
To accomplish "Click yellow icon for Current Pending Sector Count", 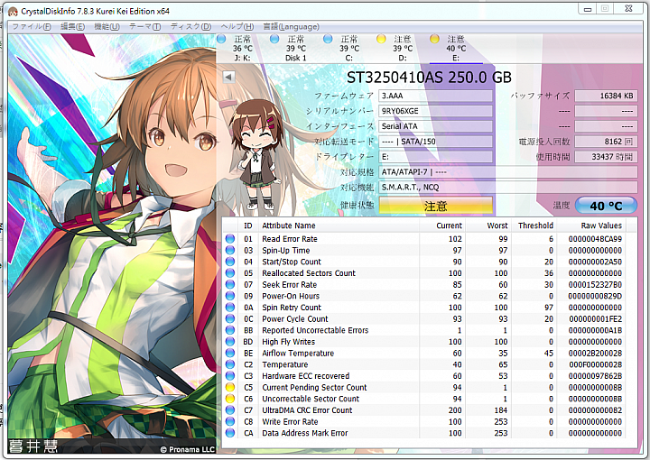I will (x=229, y=387).
